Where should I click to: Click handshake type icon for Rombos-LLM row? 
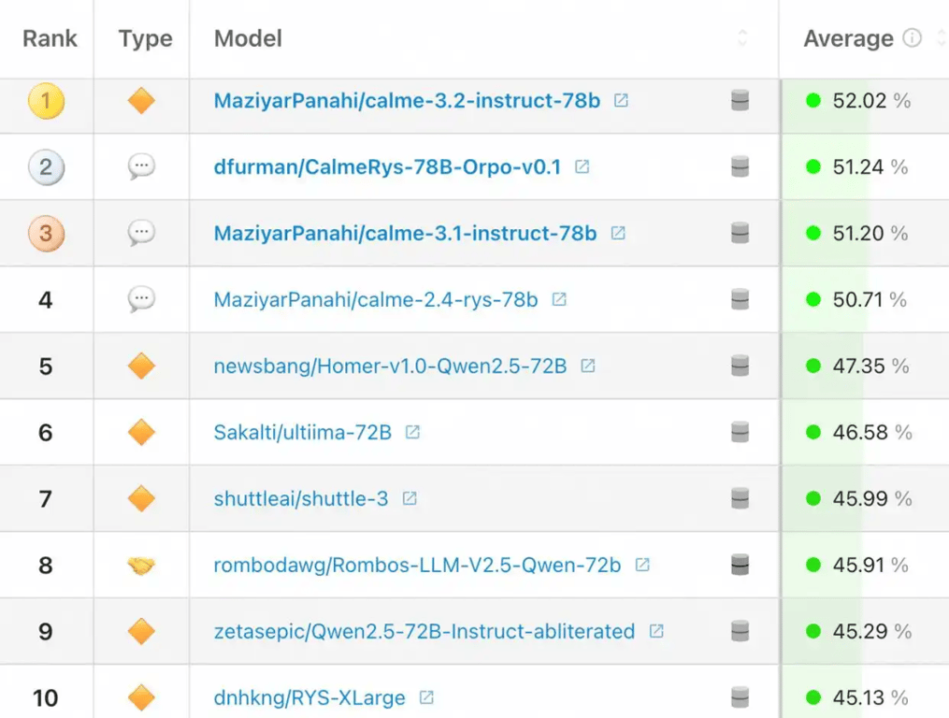click(141, 565)
